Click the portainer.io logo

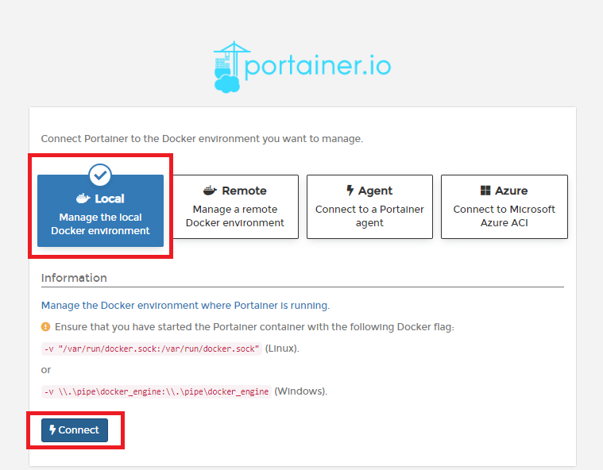point(302,67)
